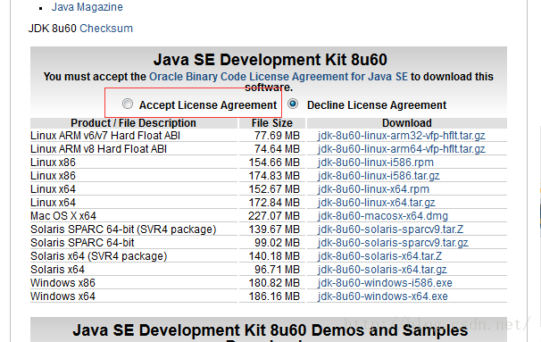Image resolution: width=541 pixels, height=342 pixels.
Task: Download jdk-8u60-solaris-x64.tar.gz
Action: [x=382, y=270]
